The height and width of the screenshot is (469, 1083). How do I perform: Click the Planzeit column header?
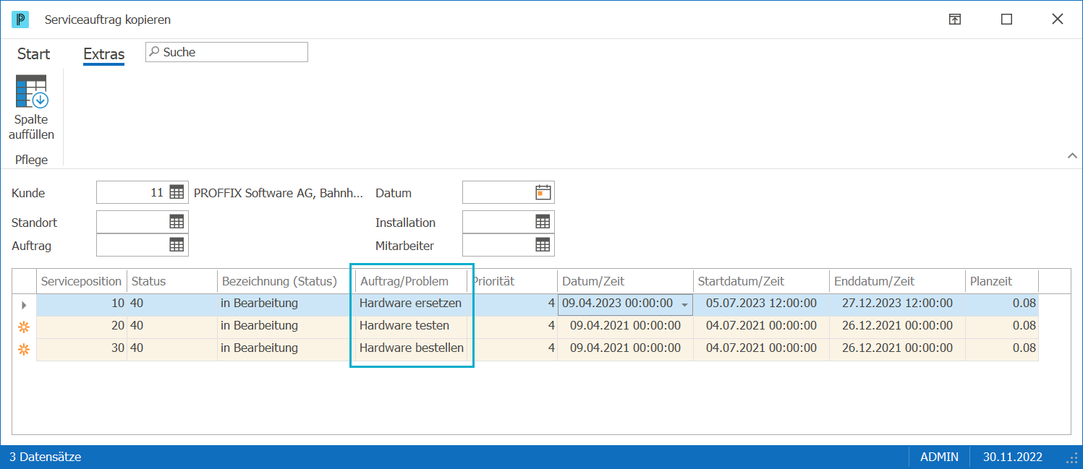[x=1002, y=281]
